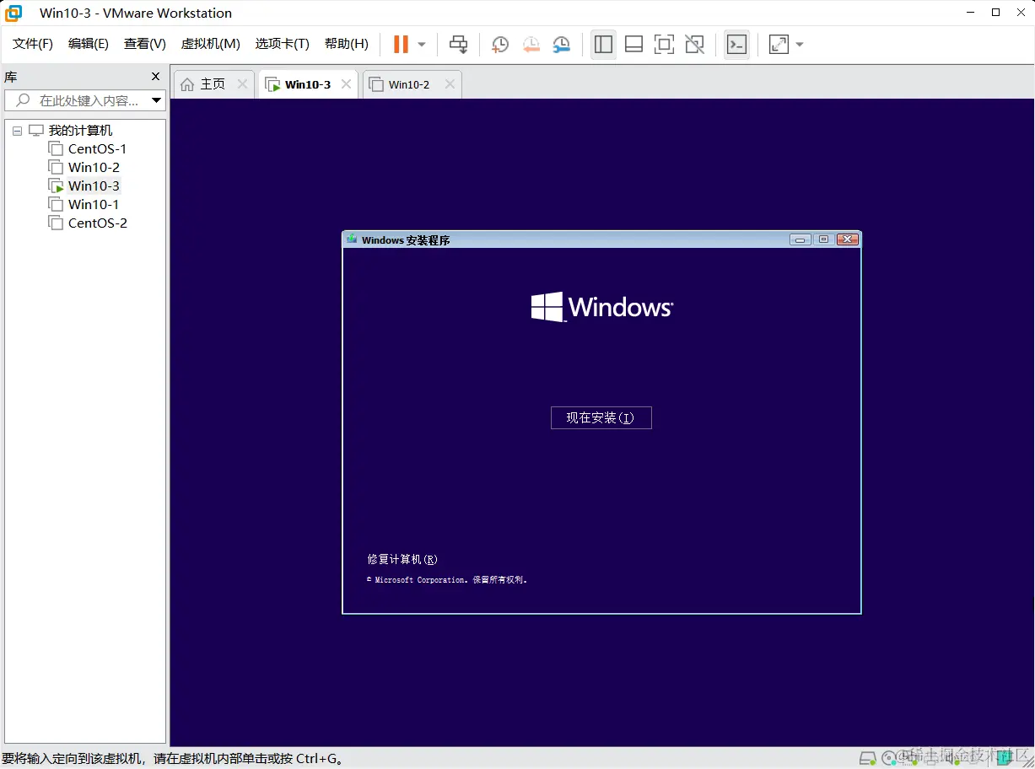This screenshot has height=769, width=1035.
Task: Click the running Win10-3 VM icon
Action: [56, 186]
